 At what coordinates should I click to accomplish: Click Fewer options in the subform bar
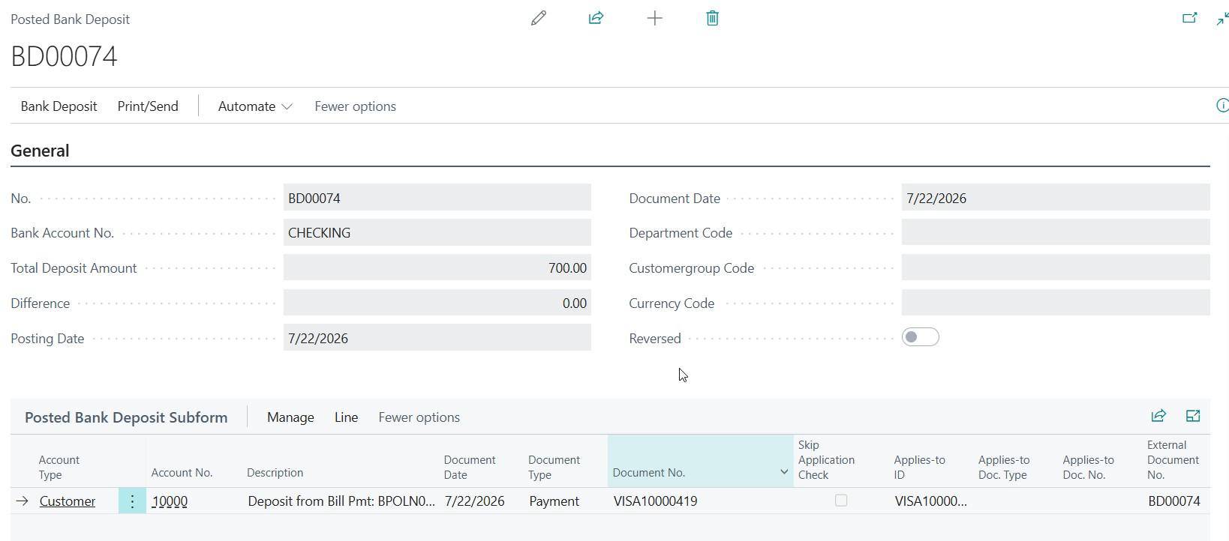coord(419,417)
